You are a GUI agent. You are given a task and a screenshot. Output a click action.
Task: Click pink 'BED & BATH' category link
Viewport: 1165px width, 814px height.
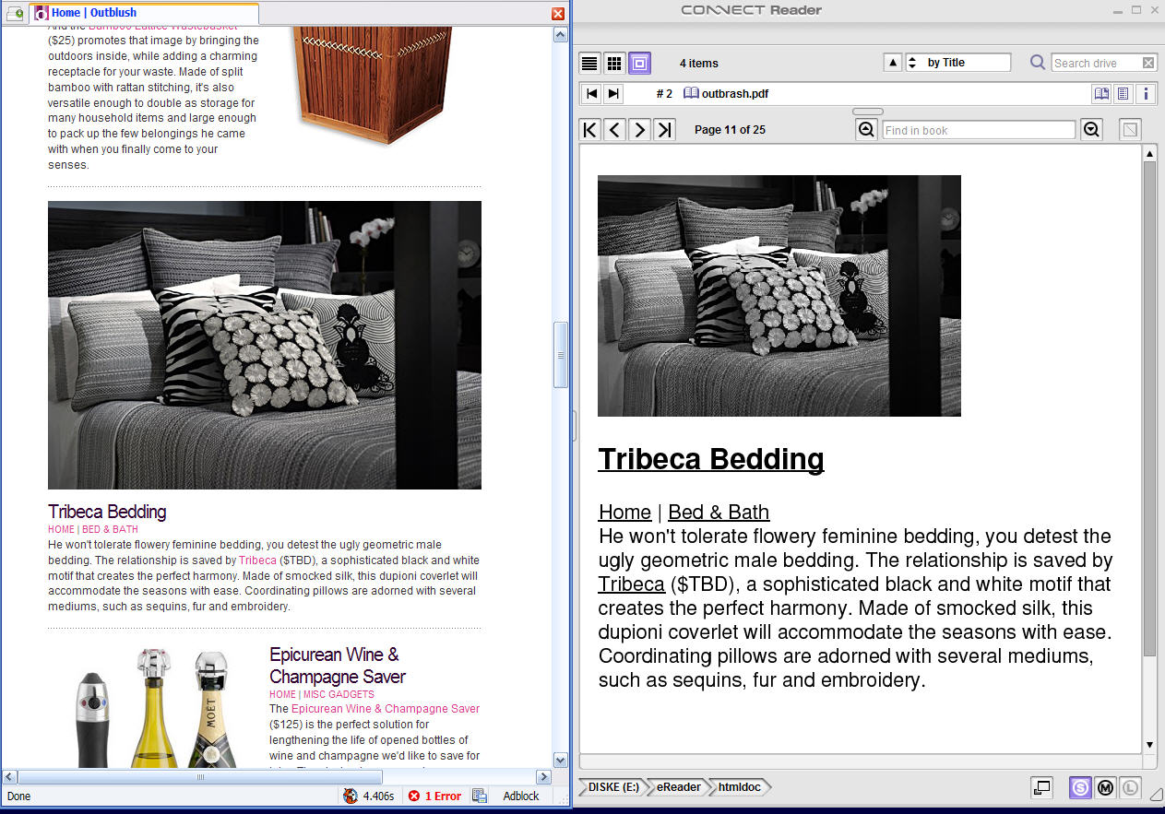coord(110,529)
